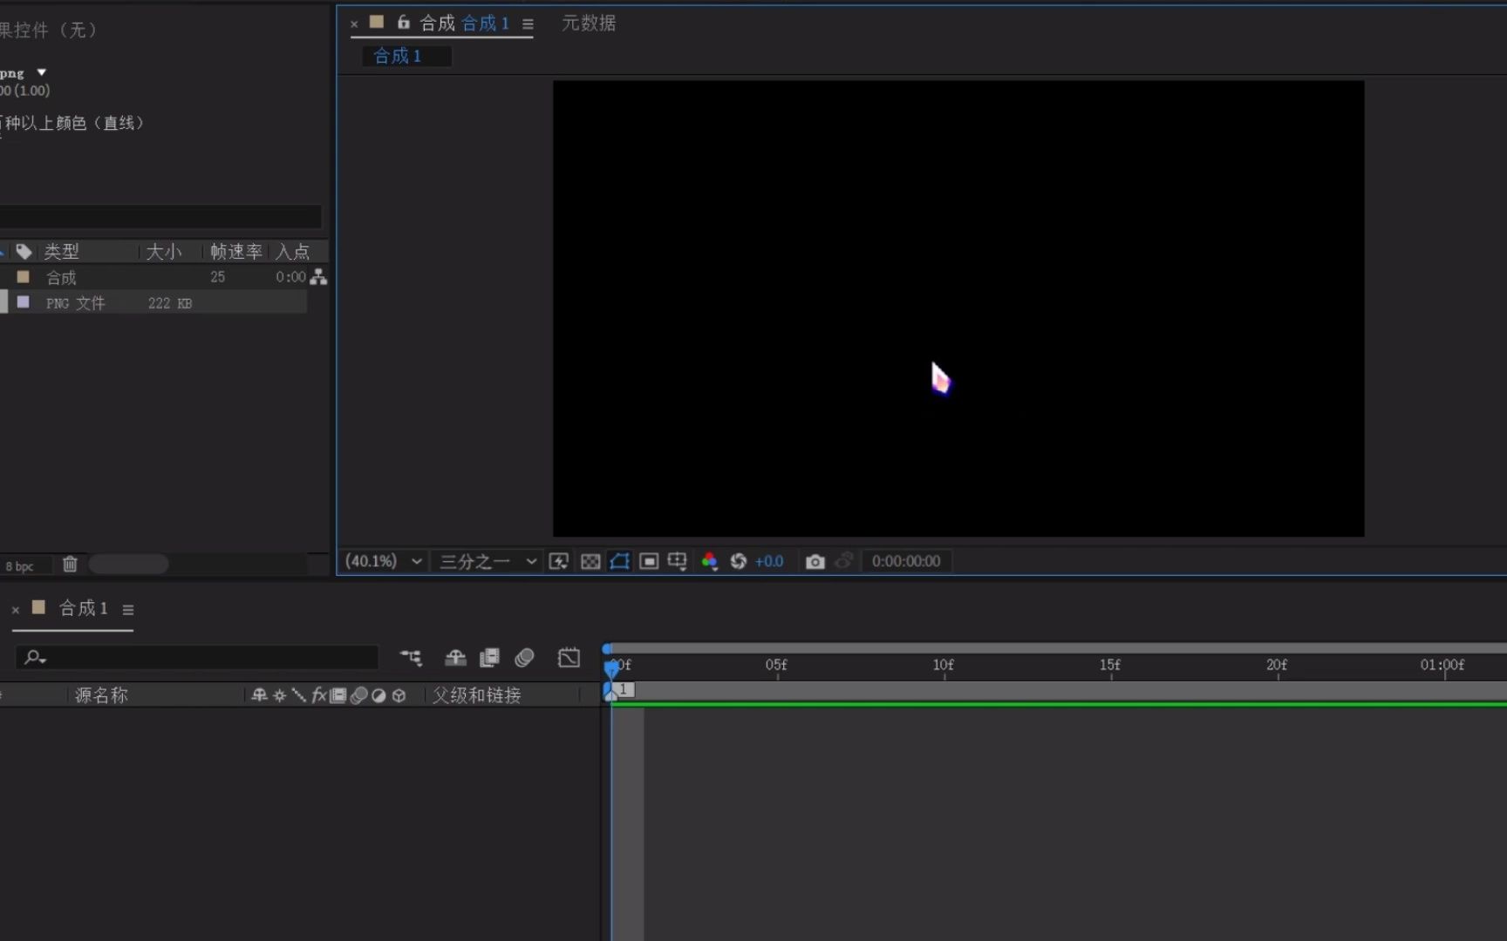
Task: Open the 40.1% magnification dropdown
Action: click(384, 561)
